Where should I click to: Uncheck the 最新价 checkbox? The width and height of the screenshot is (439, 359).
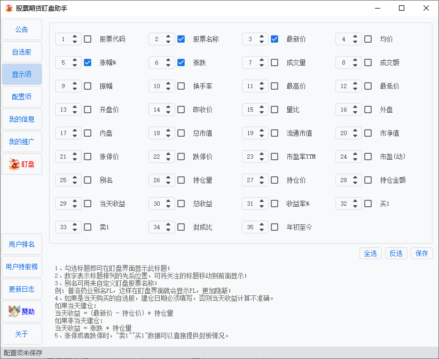pyautogui.click(x=275, y=39)
